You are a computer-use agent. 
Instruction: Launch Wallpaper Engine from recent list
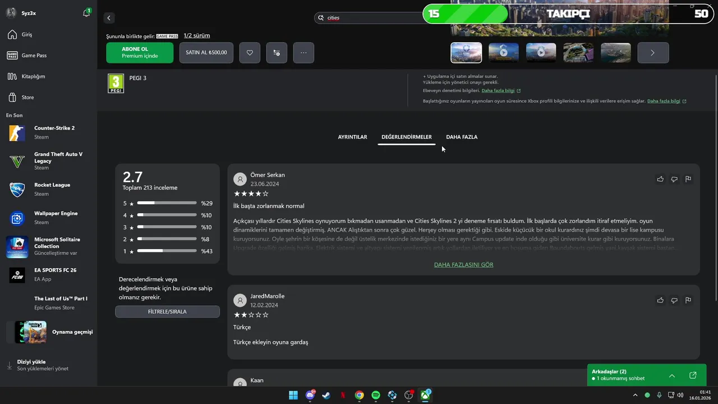[x=48, y=218]
